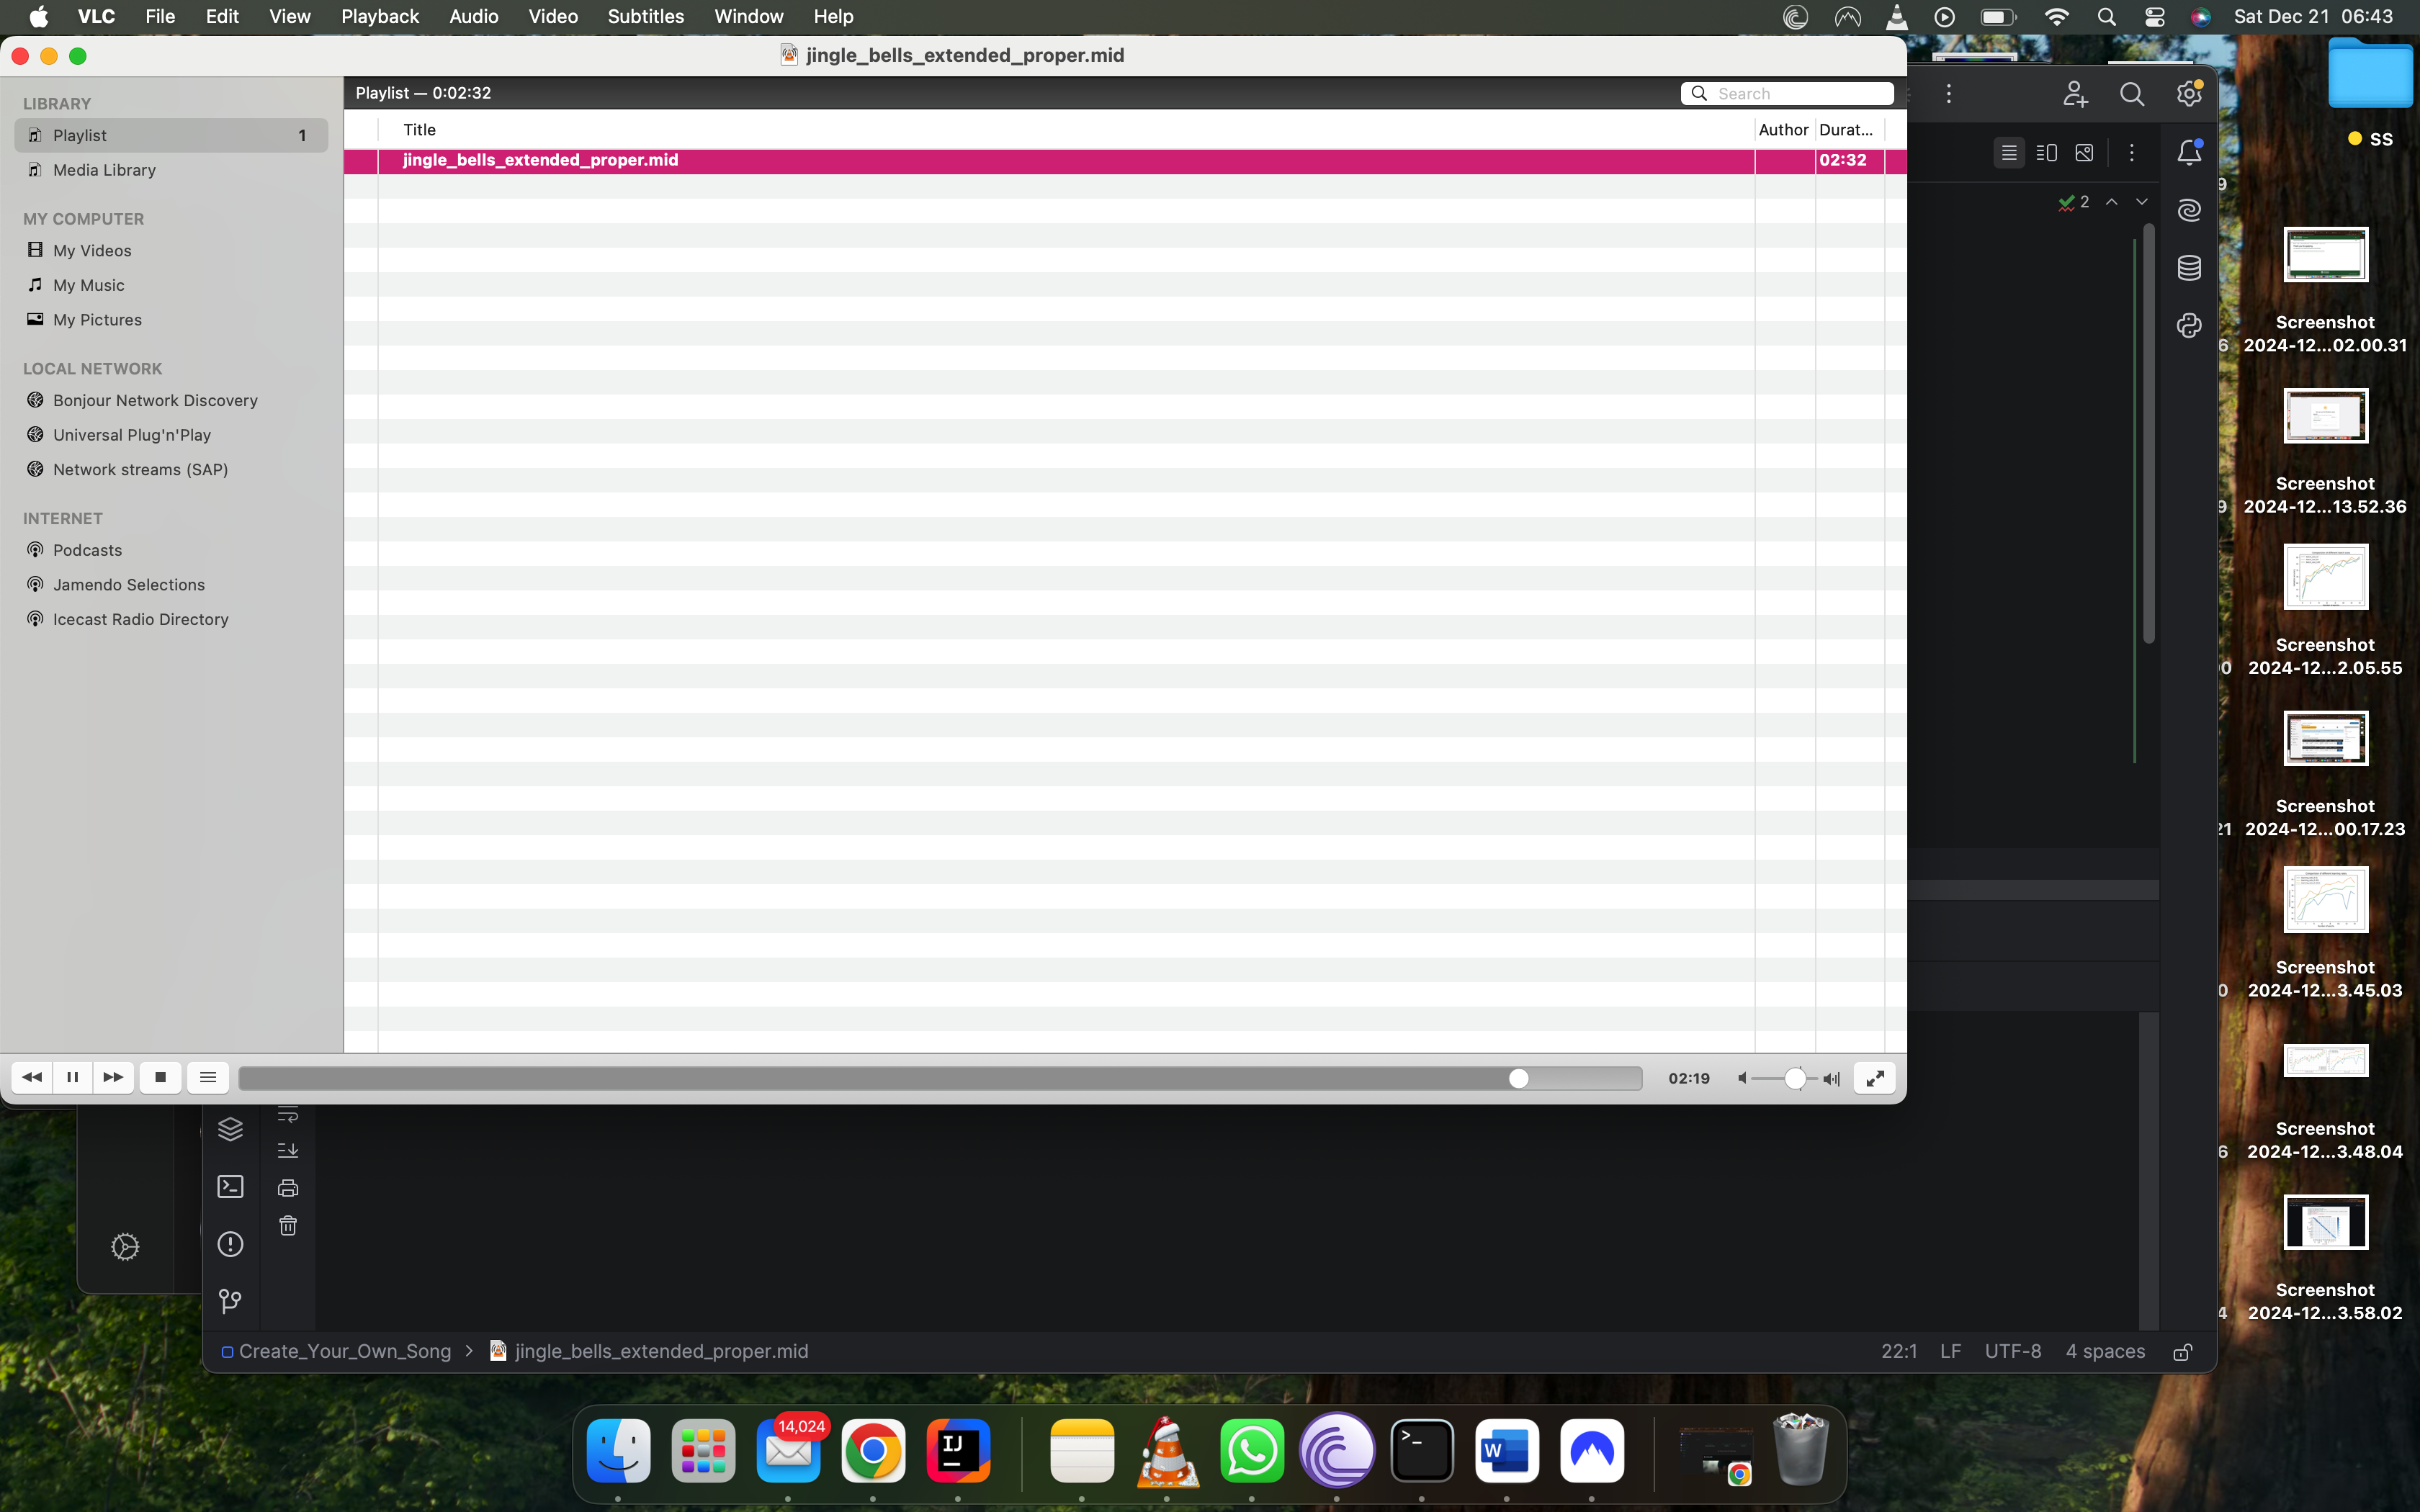Toggle fullscreen with the expand arrows button
2420x1512 pixels.
pyautogui.click(x=1874, y=1078)
